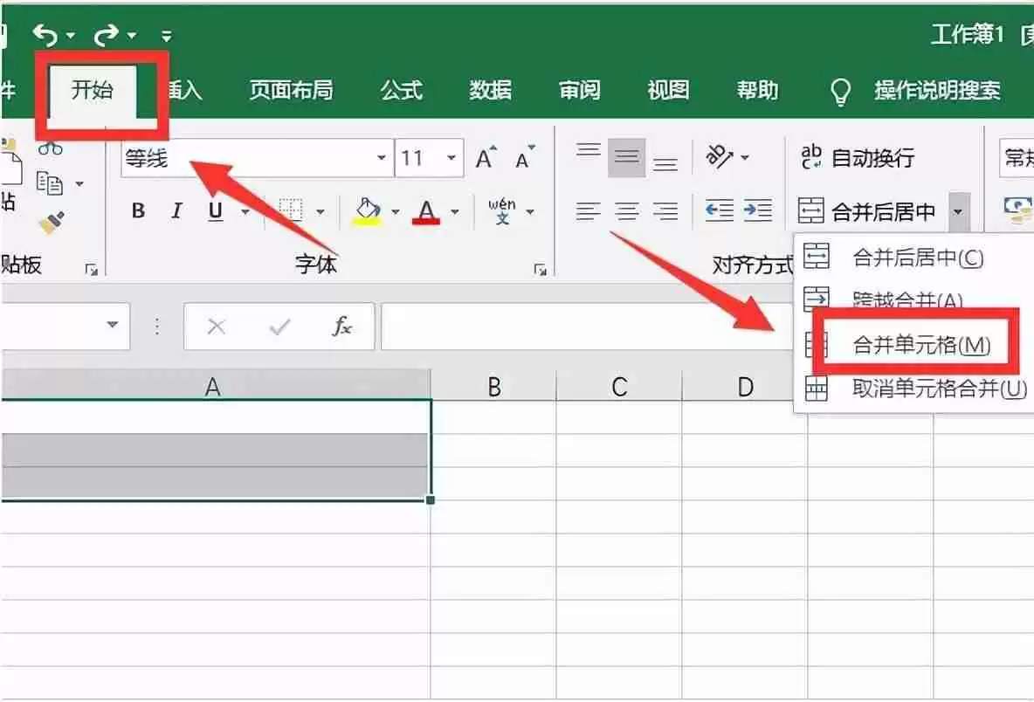
Task: Click the Cut scissors icon
Action: 50,148
